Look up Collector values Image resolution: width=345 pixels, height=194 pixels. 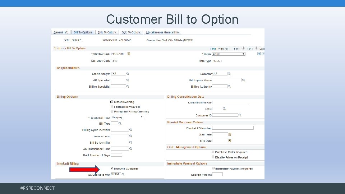(x=229, y=74)
